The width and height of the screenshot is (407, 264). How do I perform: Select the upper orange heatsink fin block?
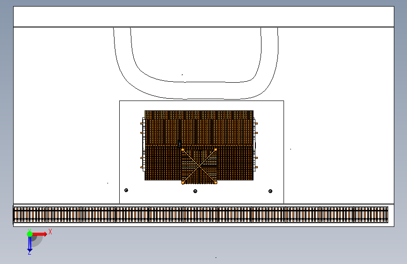point(199,128)
